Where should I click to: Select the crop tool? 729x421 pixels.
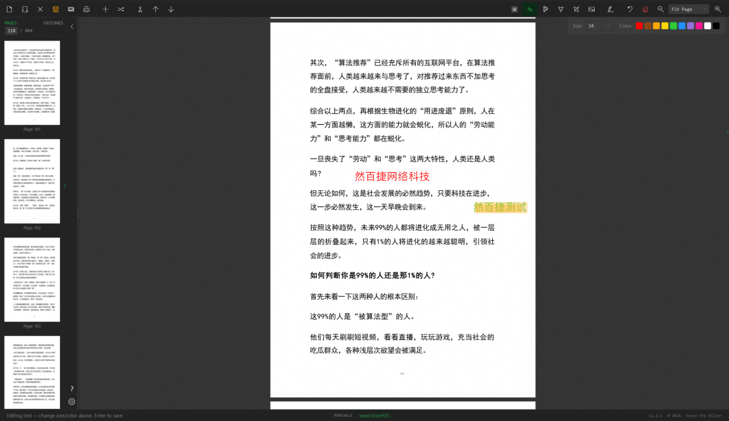(x=576, y=9)
